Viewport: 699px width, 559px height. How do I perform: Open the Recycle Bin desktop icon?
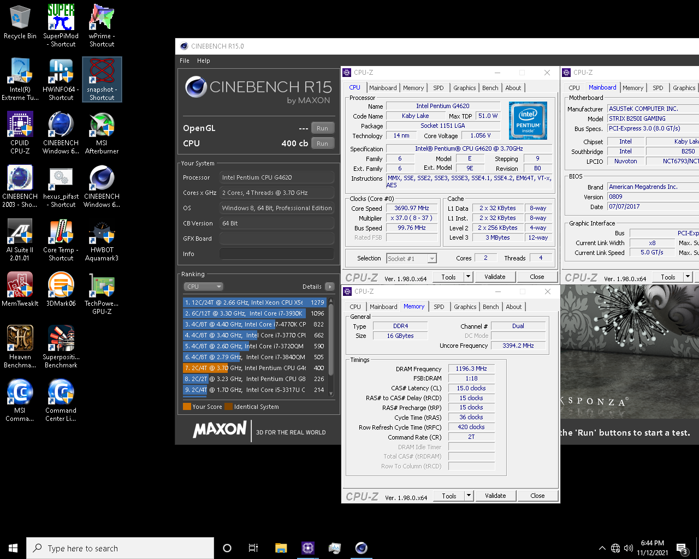(20, 23)
